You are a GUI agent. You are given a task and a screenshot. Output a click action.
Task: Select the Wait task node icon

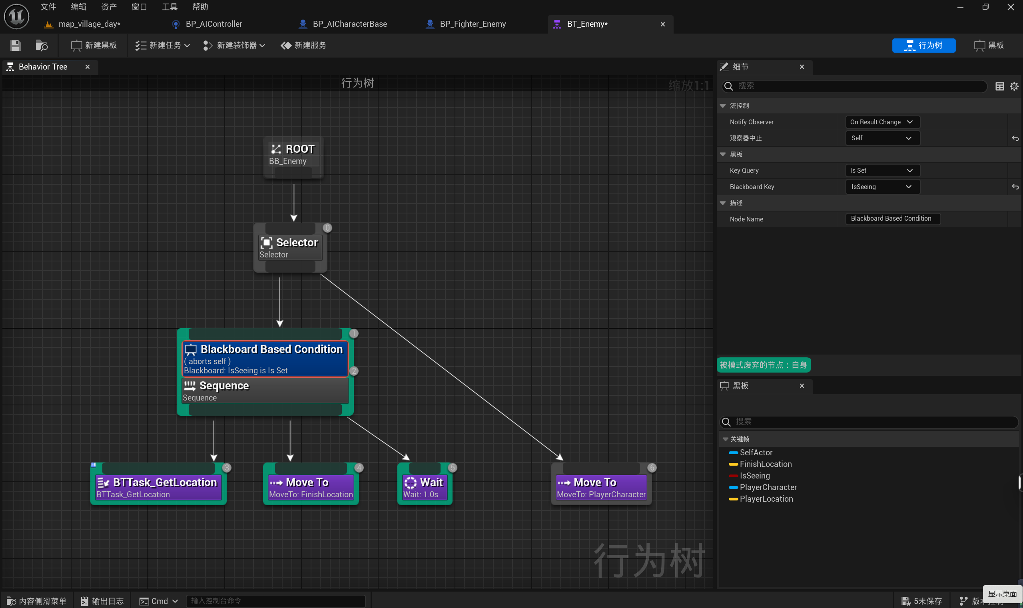pos(411,482)
